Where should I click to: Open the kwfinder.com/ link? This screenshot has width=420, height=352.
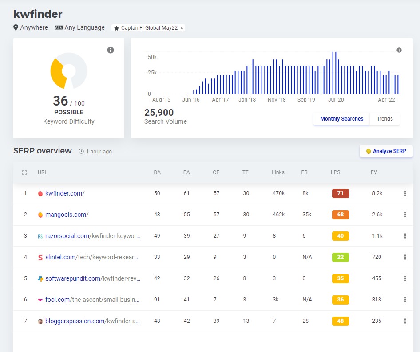[65, 193]
